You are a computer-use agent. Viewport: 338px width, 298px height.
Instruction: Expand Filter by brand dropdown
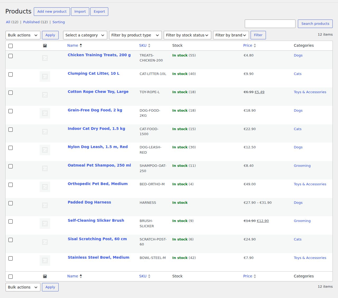(x=231, y=35)
